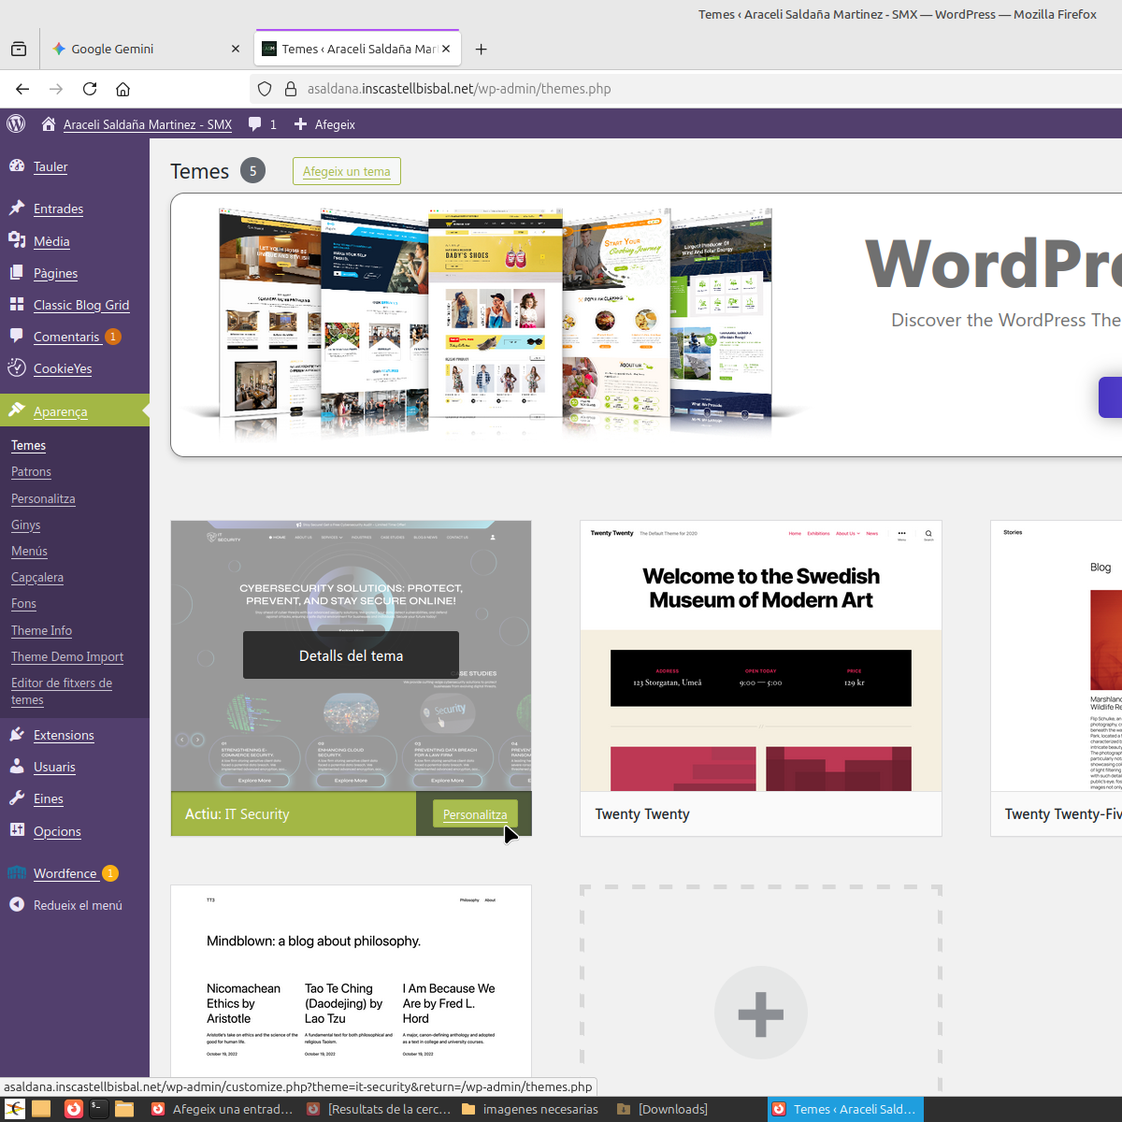Open the Ginys submenu item

click(x=26, y=525)
